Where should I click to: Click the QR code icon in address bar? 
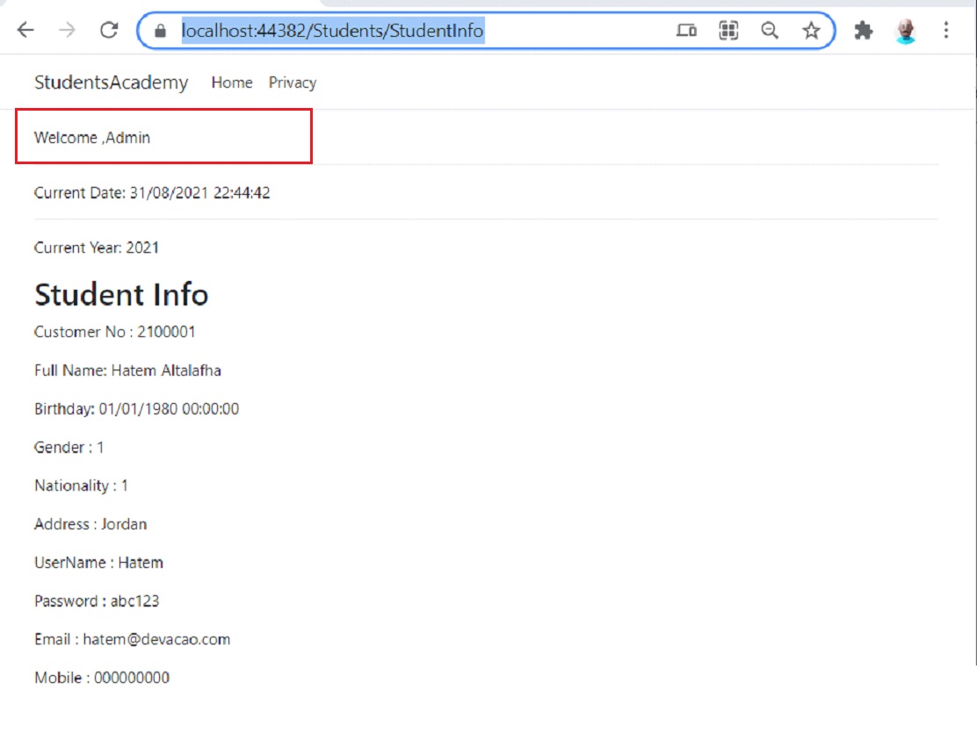728,30
